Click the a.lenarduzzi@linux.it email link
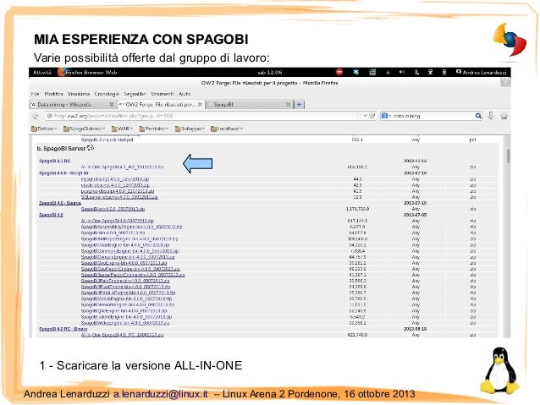The width and height of the screenshot is (540, 405). tap(161, 394)
